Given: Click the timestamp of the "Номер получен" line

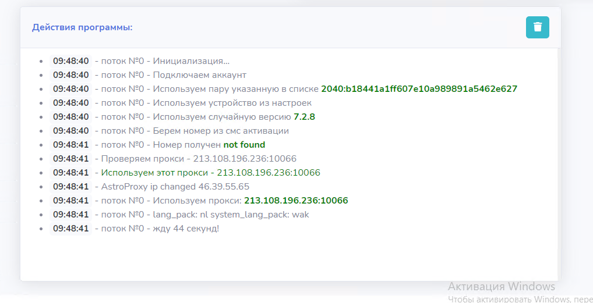Looking at the screenshot, I should tap(71, 145).
